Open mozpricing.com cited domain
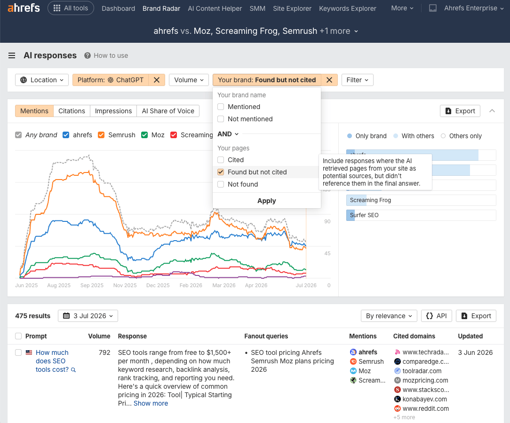Image resolution: width=510 pixels, height=423 pixels. [x=425, y=380]
